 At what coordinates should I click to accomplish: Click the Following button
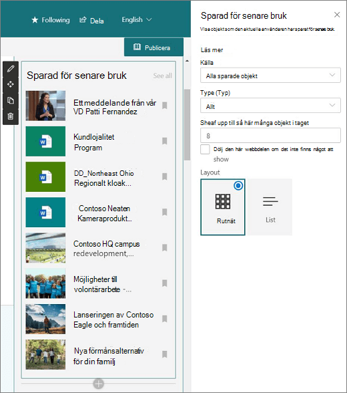click(x=51, y=20)
